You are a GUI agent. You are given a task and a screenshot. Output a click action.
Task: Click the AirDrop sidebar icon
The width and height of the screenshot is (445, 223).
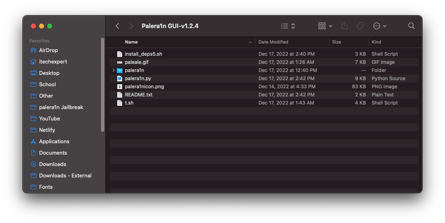tap(33, 50)
